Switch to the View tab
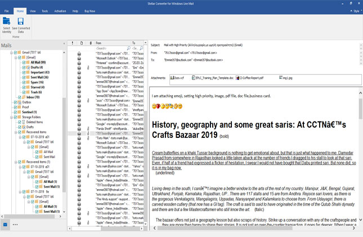Viewport: 363px width, 237px height. pyautogui.click(x=33, y=11)
